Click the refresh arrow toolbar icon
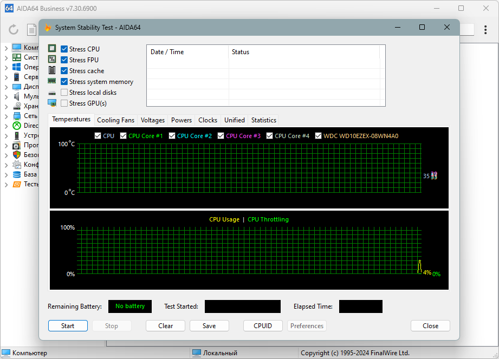 14,30
